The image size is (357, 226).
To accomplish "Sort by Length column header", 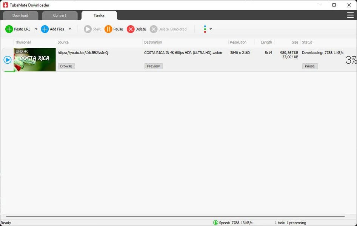I will coord(266,42).
